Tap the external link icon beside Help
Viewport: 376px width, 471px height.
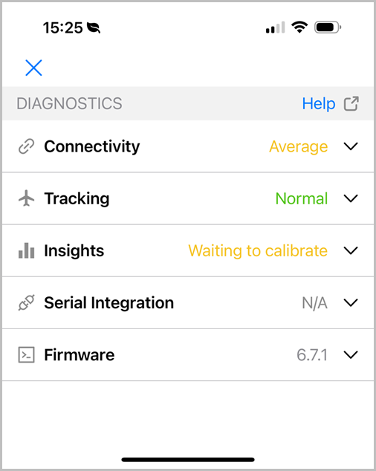[351, 103]
